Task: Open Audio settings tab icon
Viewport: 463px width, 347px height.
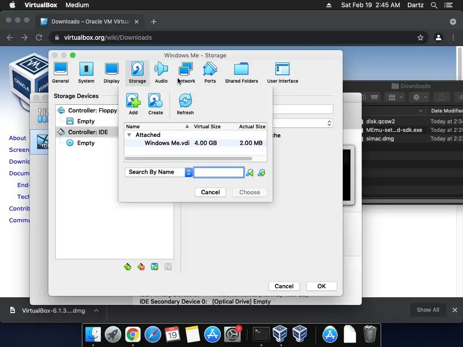Action: click(161, 69)
